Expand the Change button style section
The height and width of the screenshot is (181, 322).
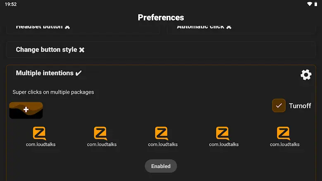46,50
